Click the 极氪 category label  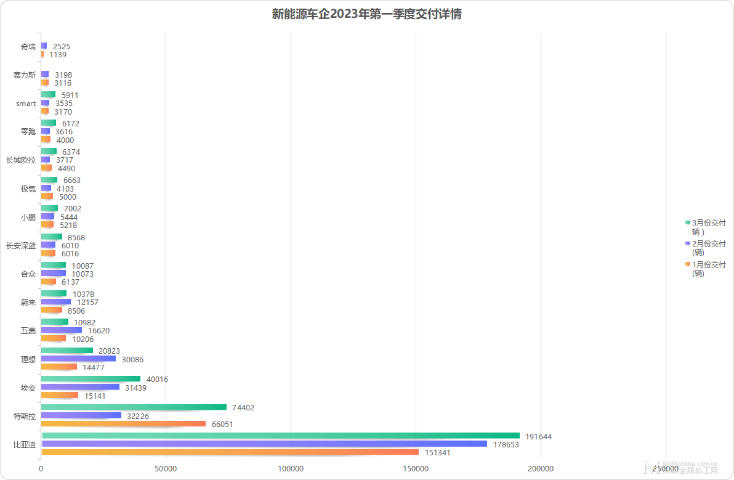[x=28, y=189]
